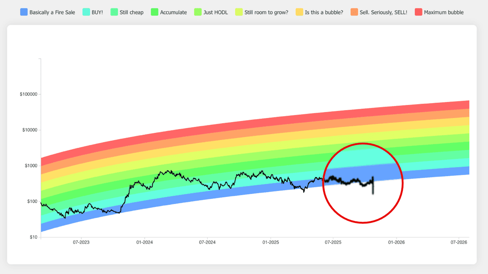
Task: Toggle the "BUY!" legend entry
Action: (97, 12)
